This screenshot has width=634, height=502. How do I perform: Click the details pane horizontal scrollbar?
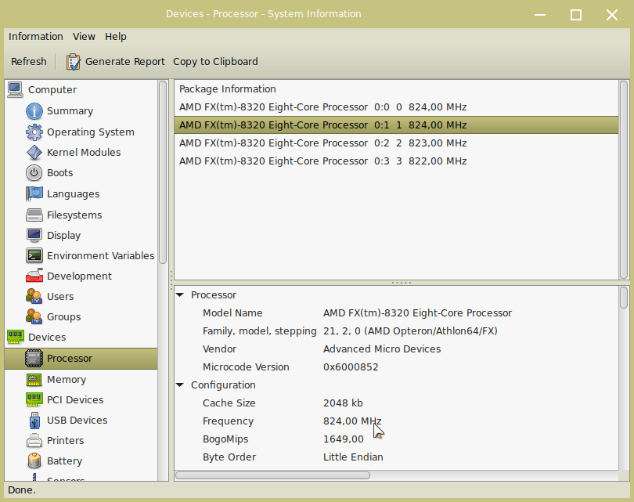[272, 475]
